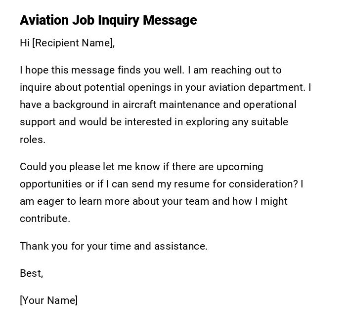This screenshot has height=331, width=346.
Task: Click the "Aviation Job Inquiry Message" heading
Action: click(x=108, y=20)
